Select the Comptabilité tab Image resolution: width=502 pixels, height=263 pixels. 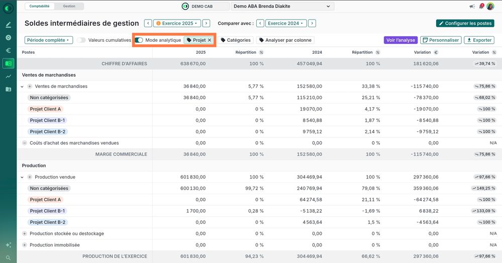(39, 6)
